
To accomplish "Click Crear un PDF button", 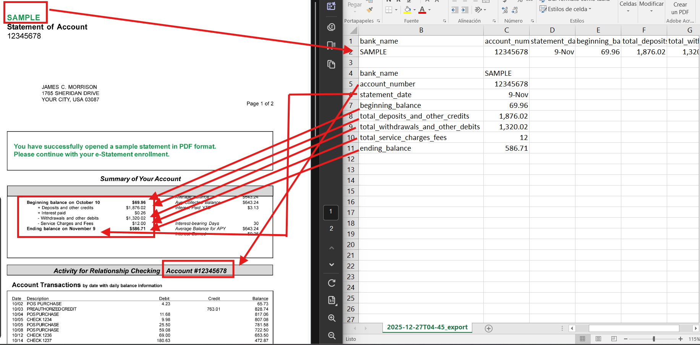I will [x=680, y=8].
